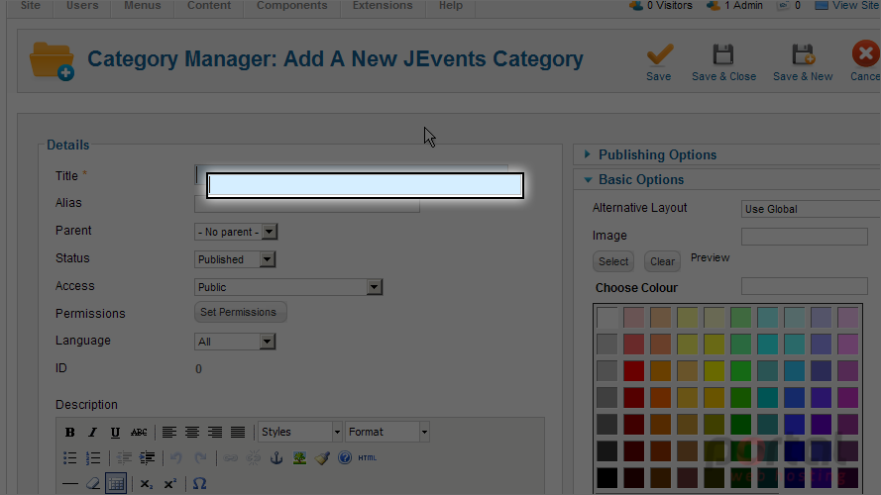Open the Users menu

82,6
